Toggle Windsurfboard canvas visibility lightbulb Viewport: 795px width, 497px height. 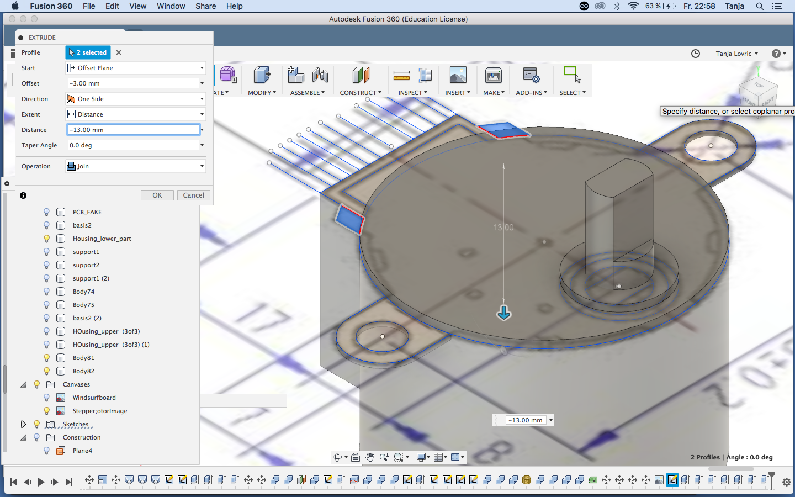coord(46,398)
